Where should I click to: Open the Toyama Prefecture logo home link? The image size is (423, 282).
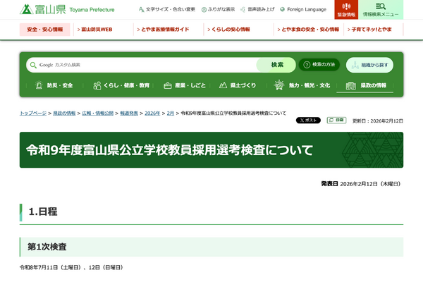[x=67, y=9]
